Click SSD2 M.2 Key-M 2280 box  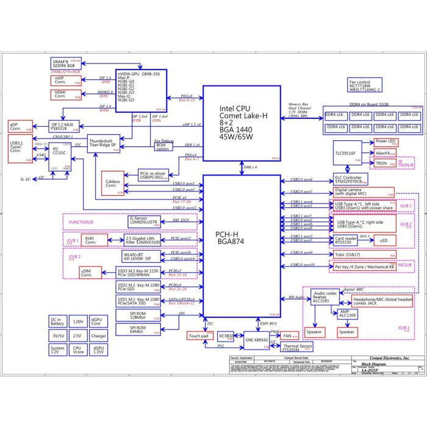pos(138,287)
